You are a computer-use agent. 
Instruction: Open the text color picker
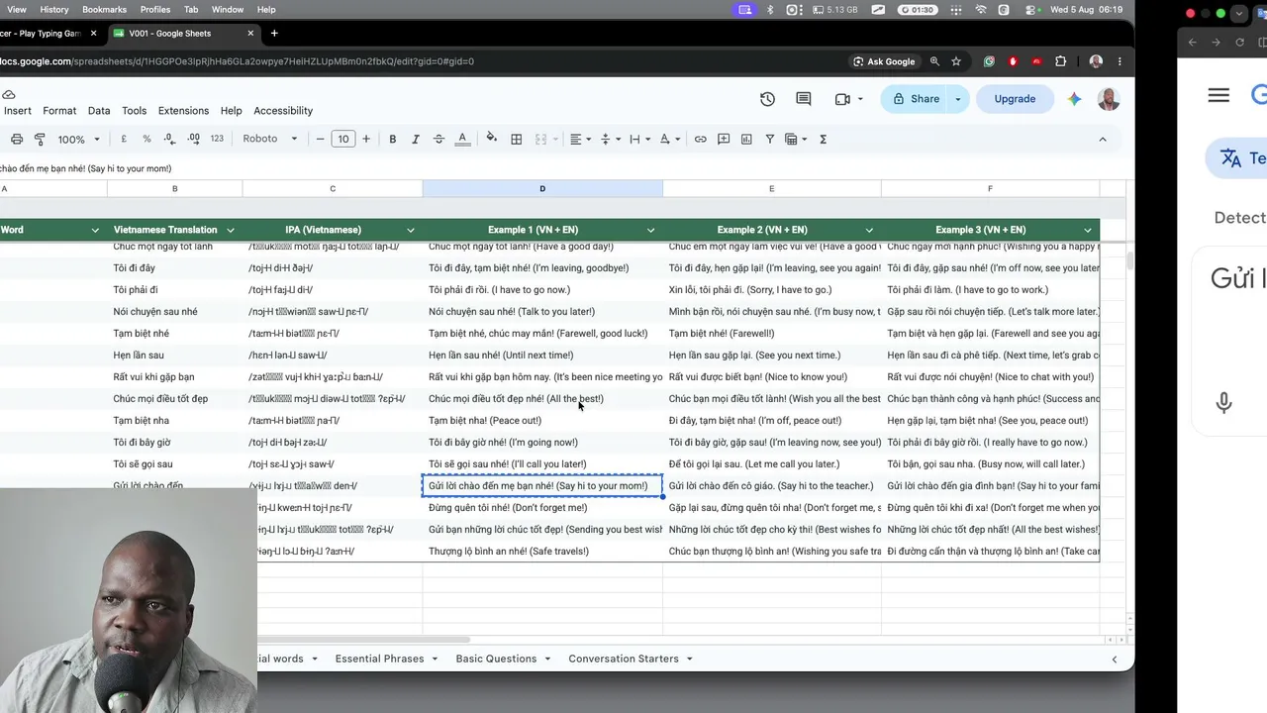[462, 140]
